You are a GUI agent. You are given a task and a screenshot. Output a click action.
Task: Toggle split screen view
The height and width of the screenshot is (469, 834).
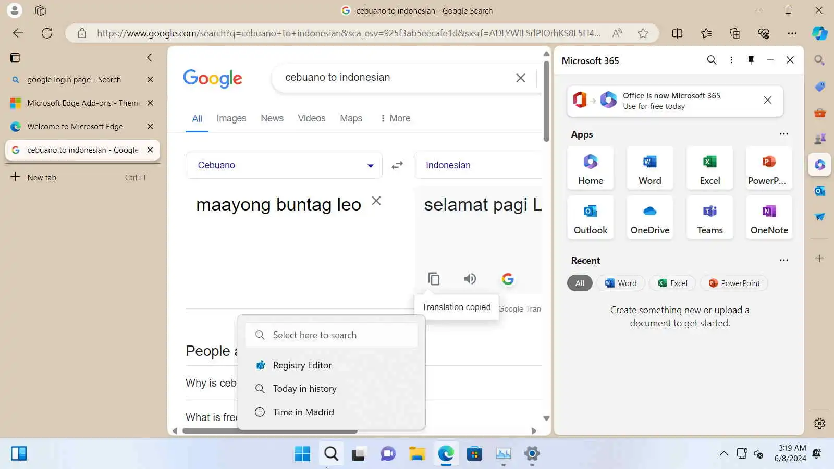[677, 33]
